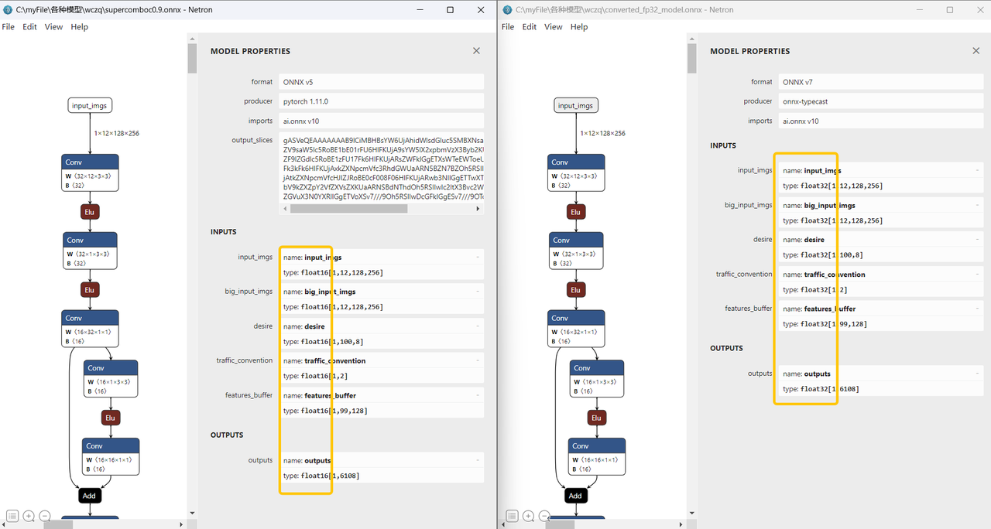Close Model Properties panel showing pytorch producer
Screen dimensions: 991x529
pos(476,51)
